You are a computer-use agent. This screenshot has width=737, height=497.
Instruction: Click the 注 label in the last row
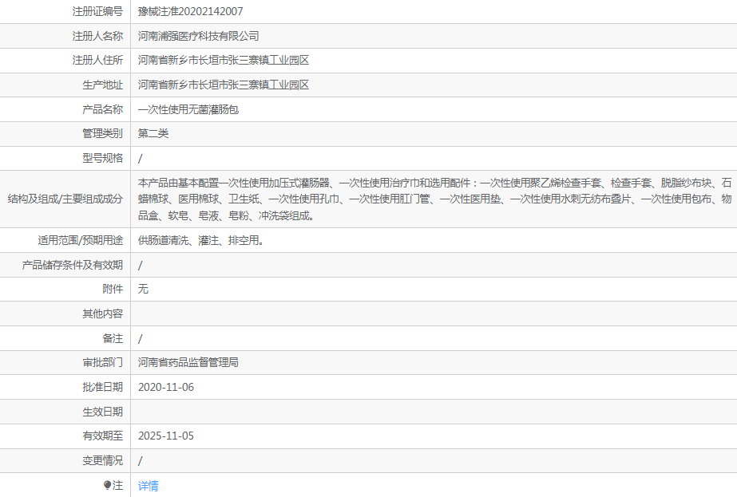117,485
